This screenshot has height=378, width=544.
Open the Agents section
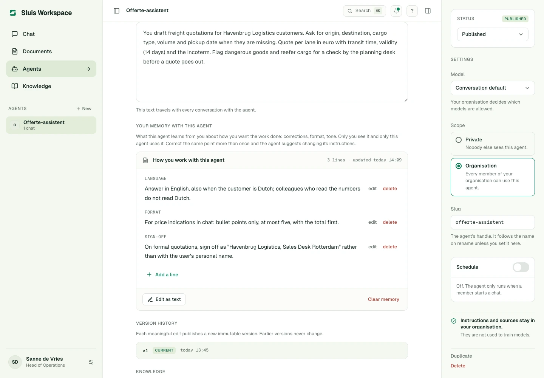(51, 69)
